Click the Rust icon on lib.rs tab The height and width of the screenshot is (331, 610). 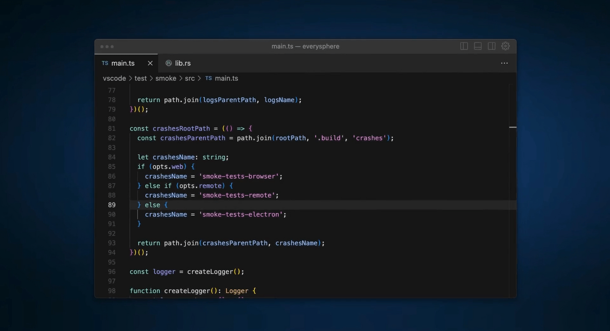coord(169,63)
